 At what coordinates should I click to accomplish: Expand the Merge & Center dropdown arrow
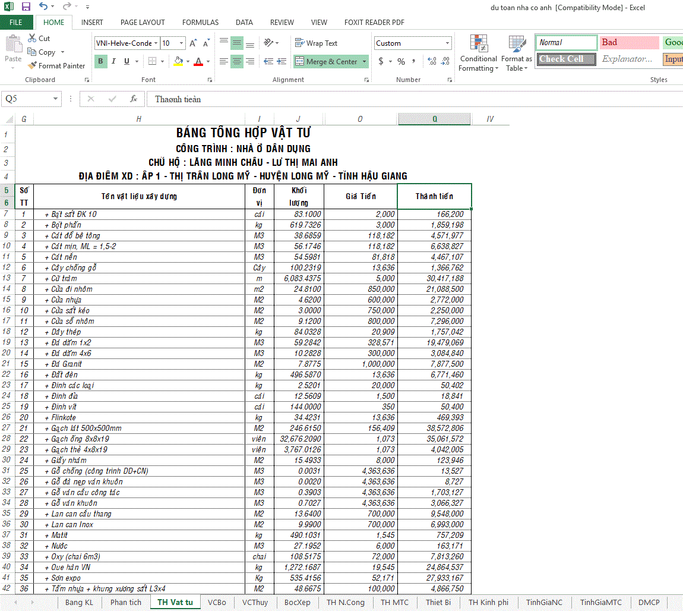[365, 61]
